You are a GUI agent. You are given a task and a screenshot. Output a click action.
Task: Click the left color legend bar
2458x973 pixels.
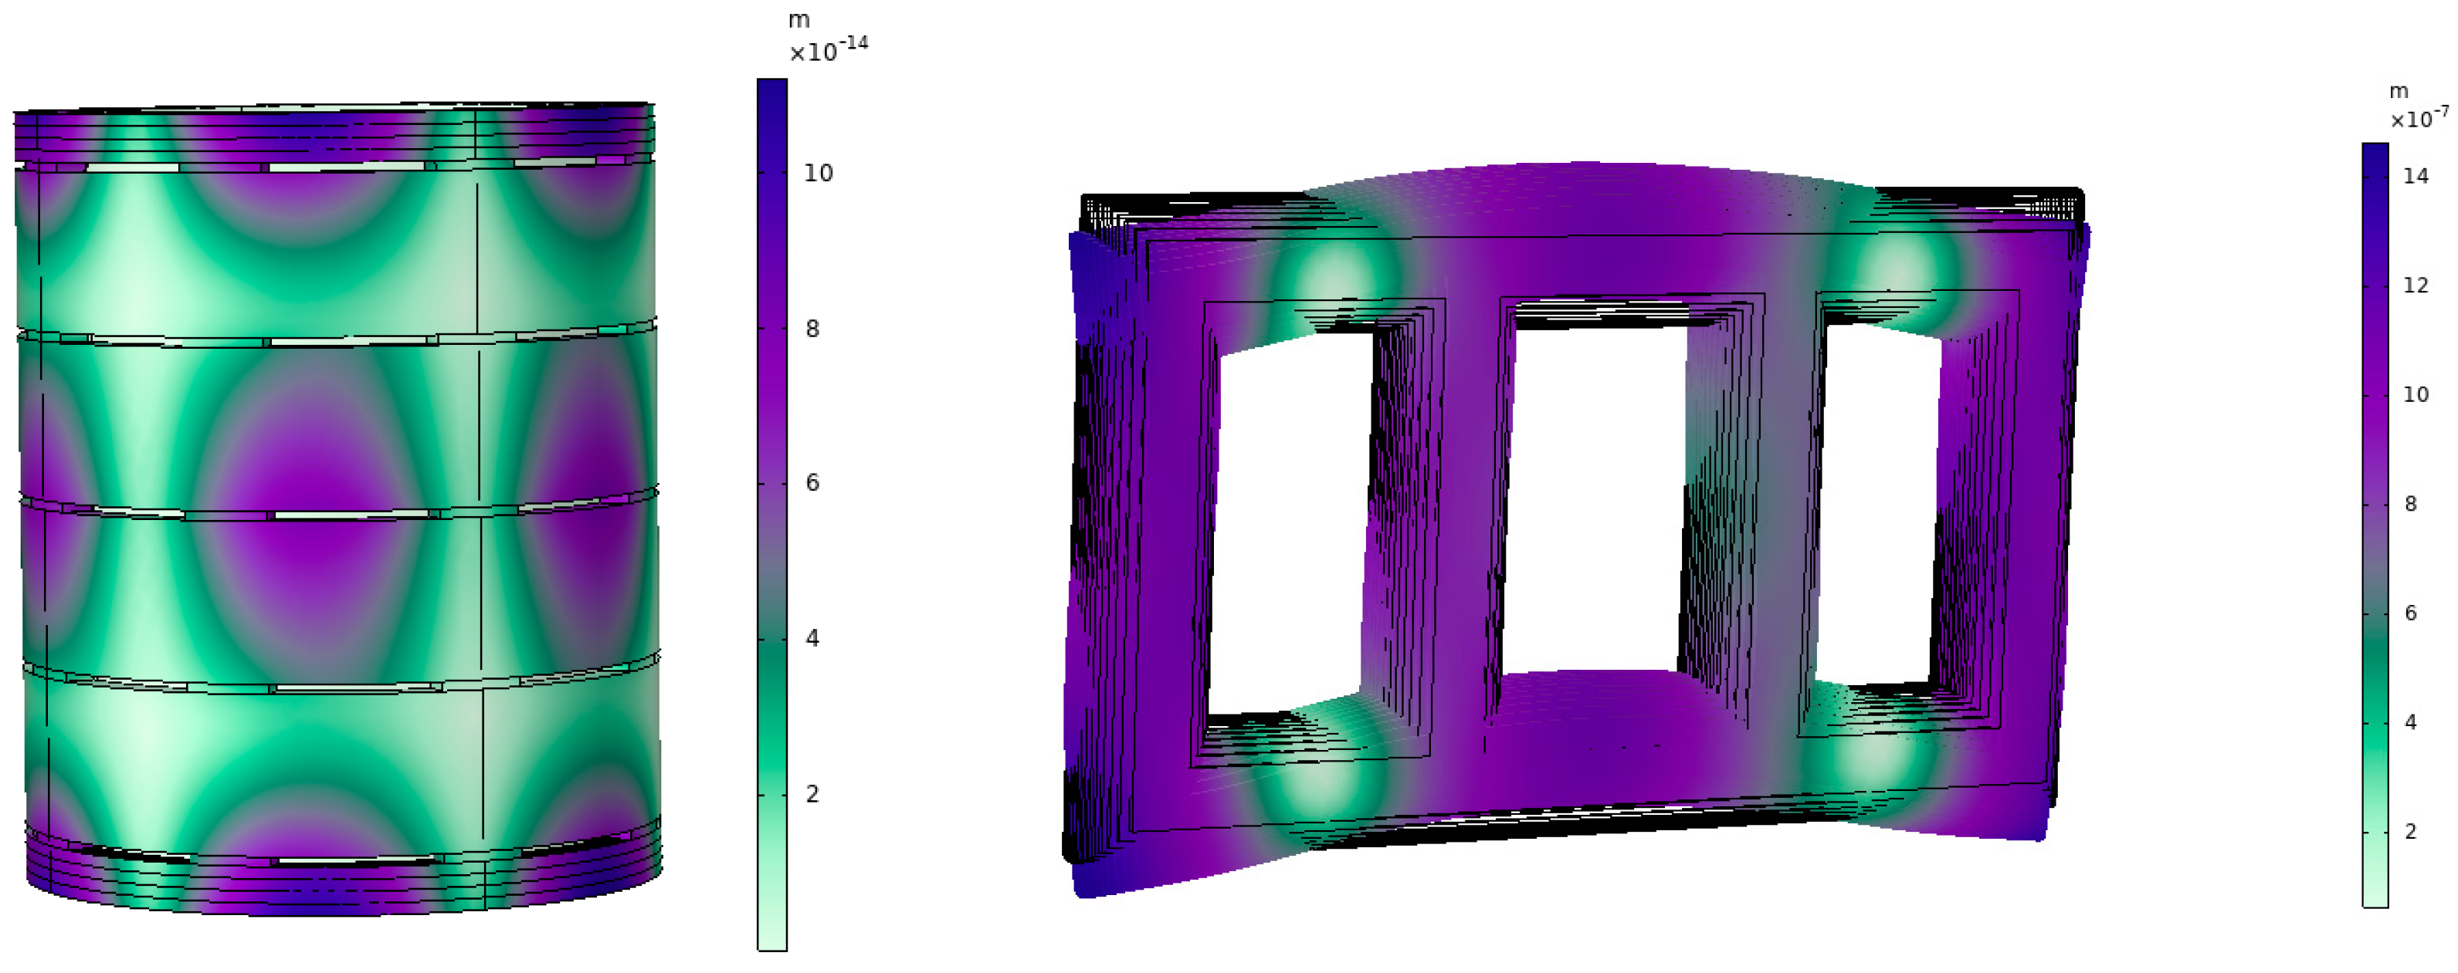(772, 515)
